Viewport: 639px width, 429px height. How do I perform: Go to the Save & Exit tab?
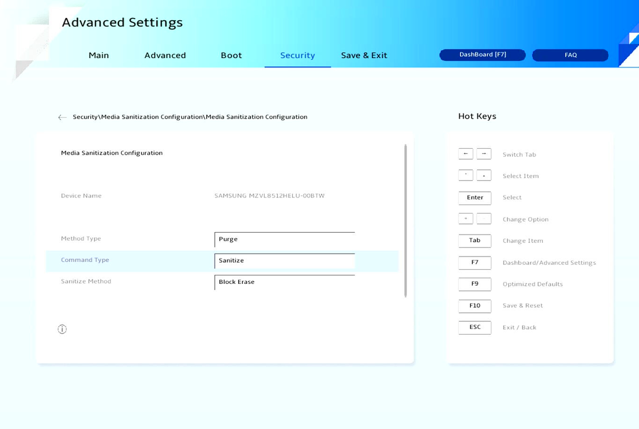(x=364, y=56)
